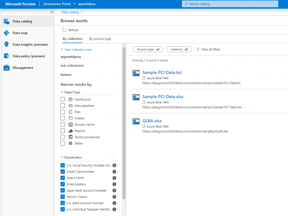Image resolution: width=288 pixels, height=216 pixels.
Task: Click the Refresh icon in toolbar
Action: [x=64, y=30]
